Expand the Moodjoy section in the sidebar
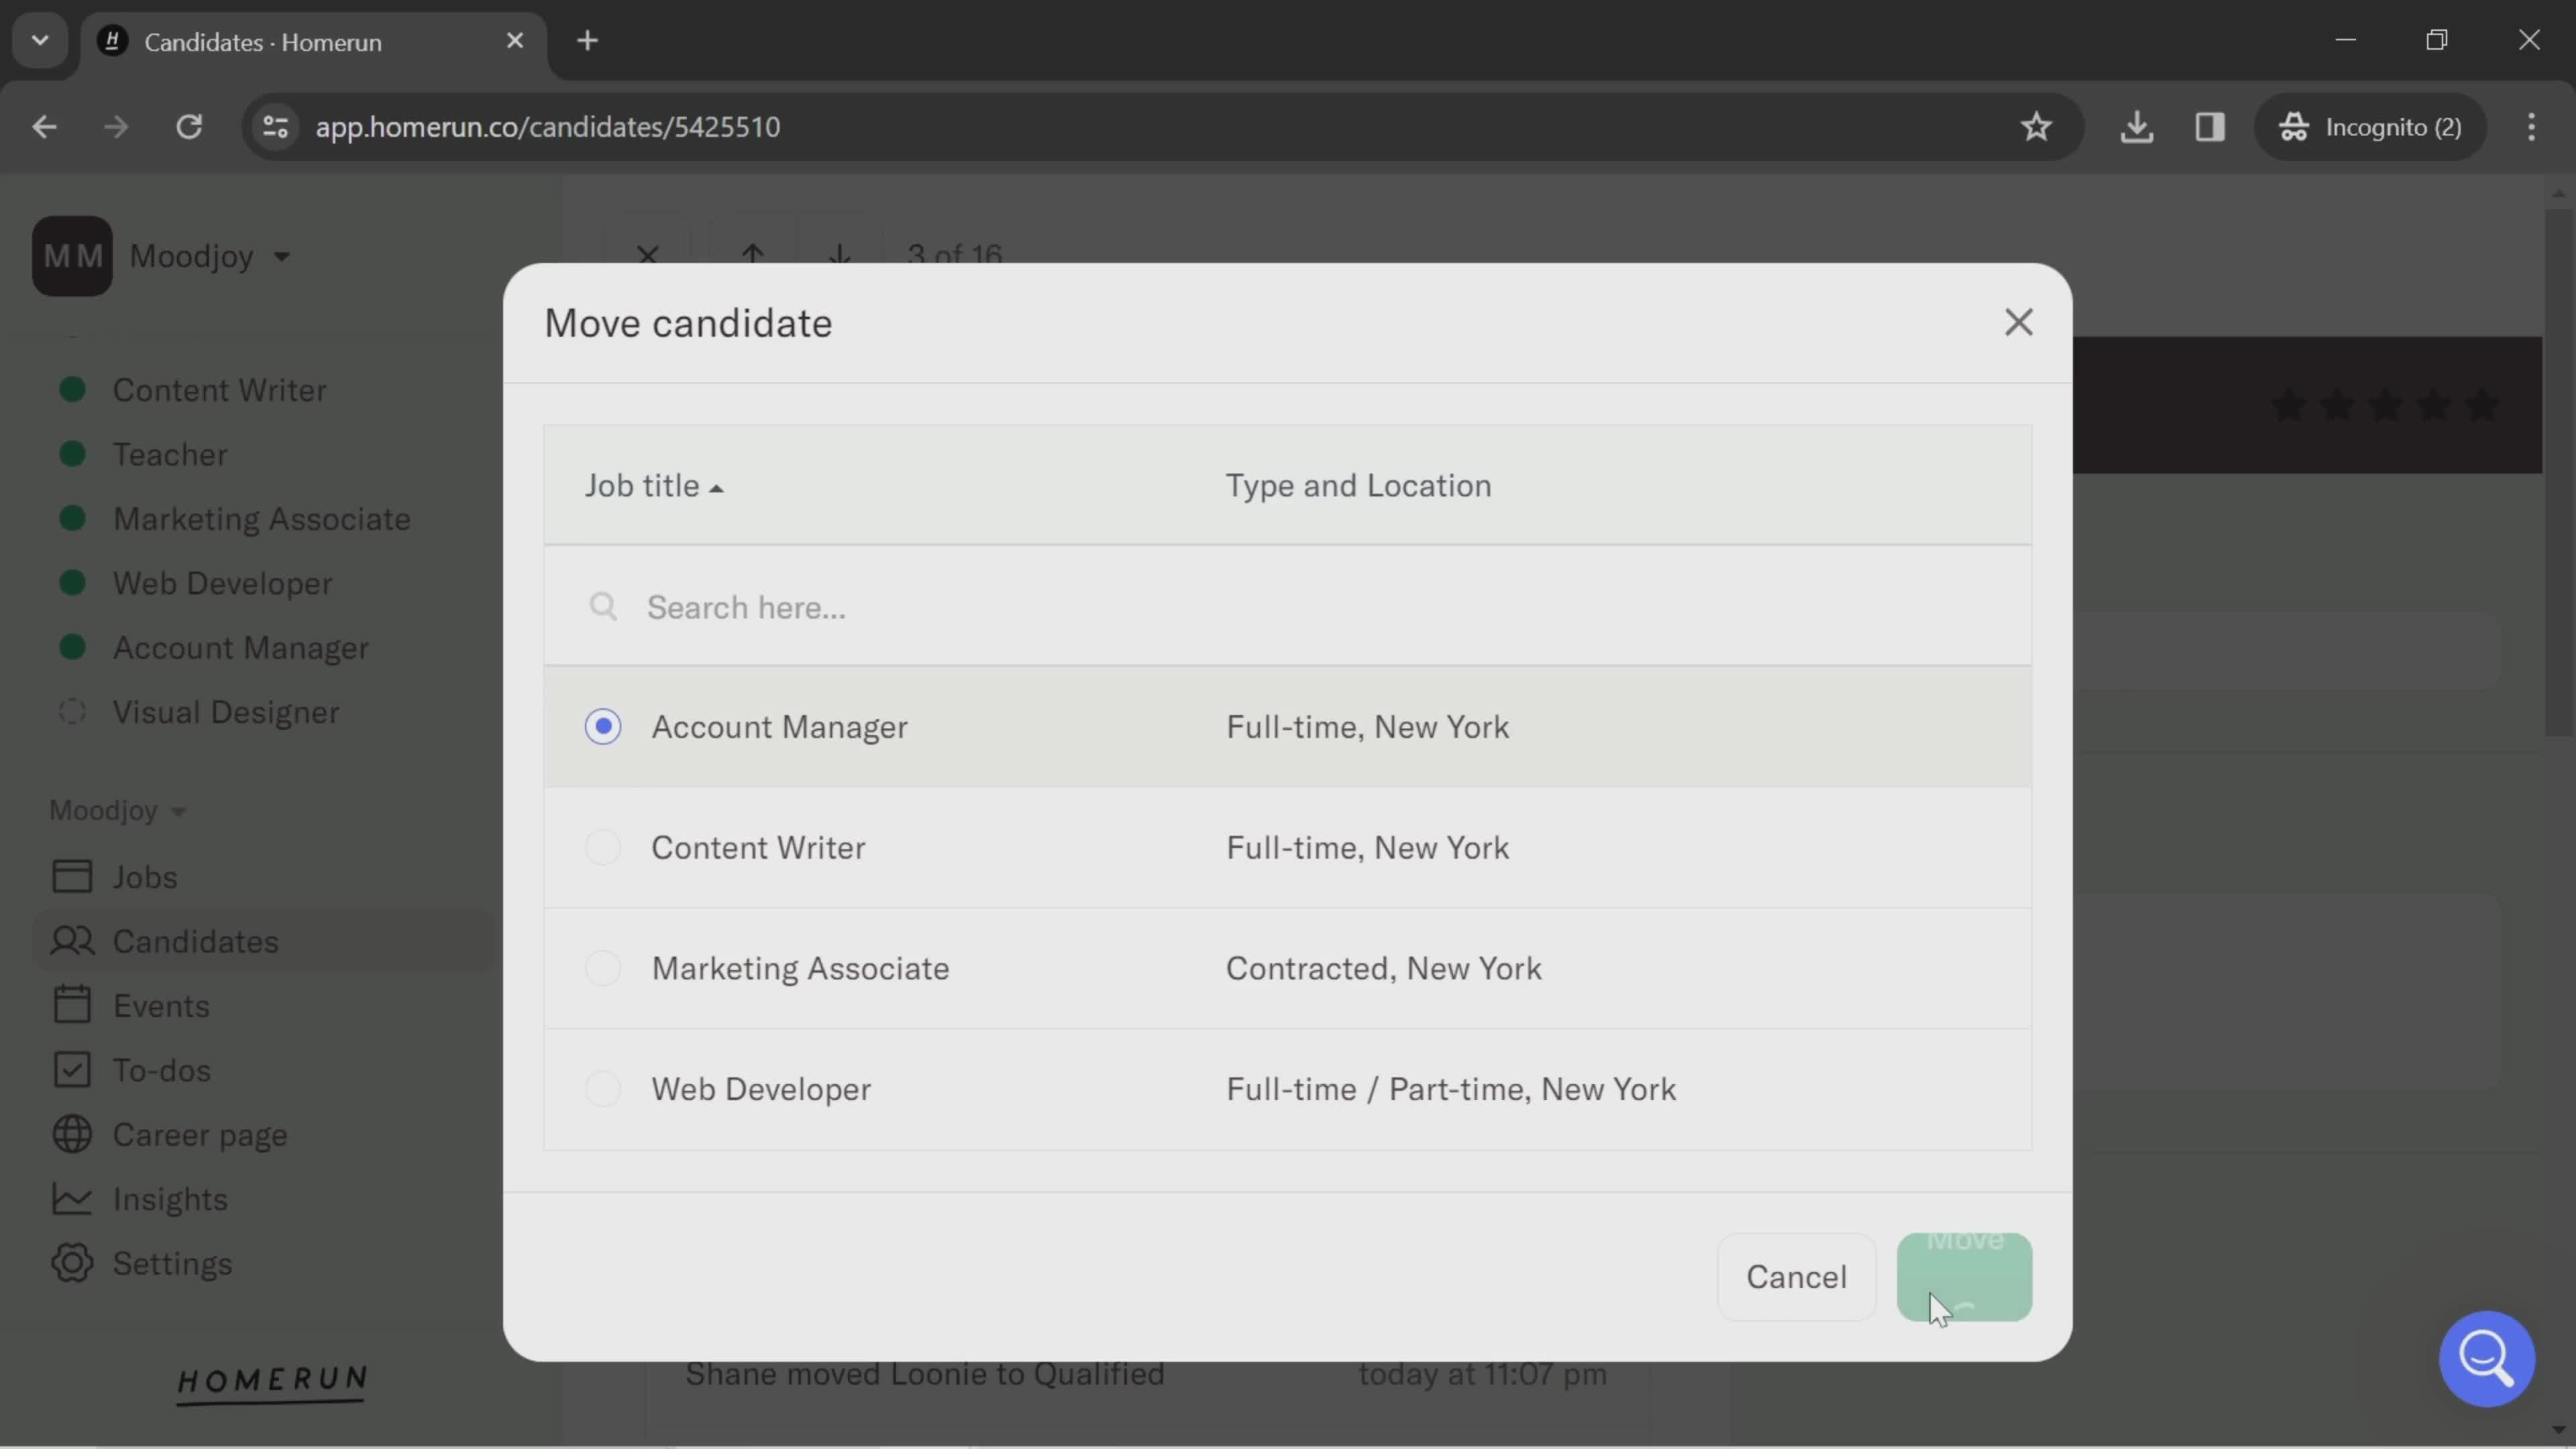 118,810
